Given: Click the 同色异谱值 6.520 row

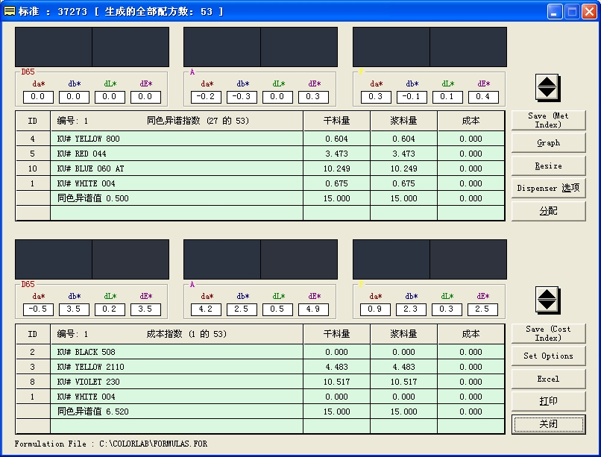Looking at the screenshot, I should point(260,412).
